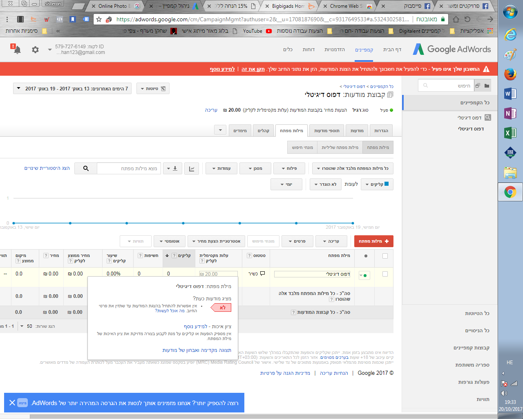Open the קליקים metric dropdown above the chart
The image size is (523, 419).
377,184
